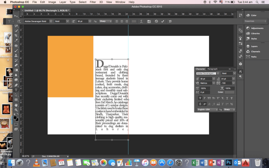Image resolution: width=269 pixels, height=168 pixels.
Task: Switch to the Paragraph tab
Action: [x=212, y=69]
